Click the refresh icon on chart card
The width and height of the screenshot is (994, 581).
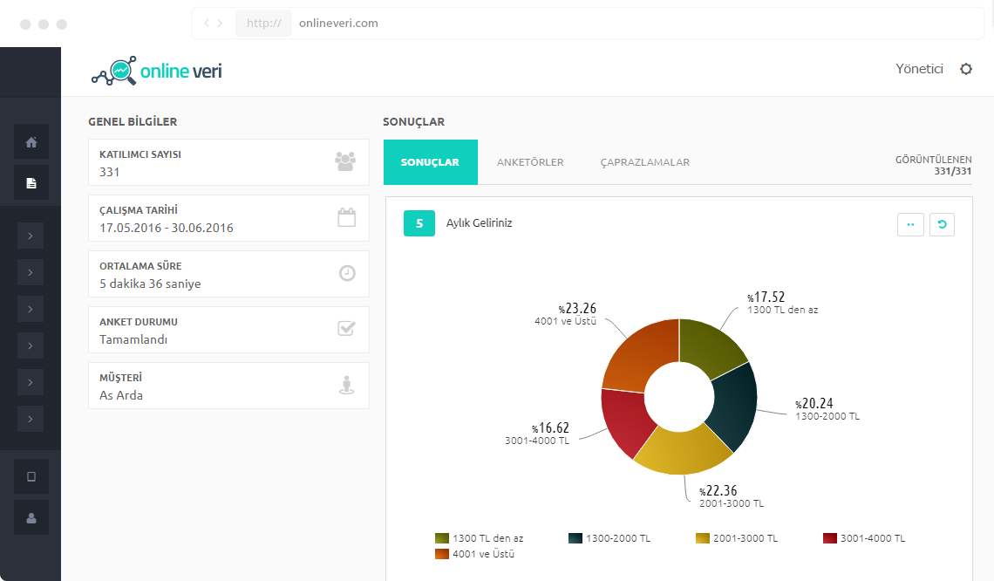click(x=942, y=224)
